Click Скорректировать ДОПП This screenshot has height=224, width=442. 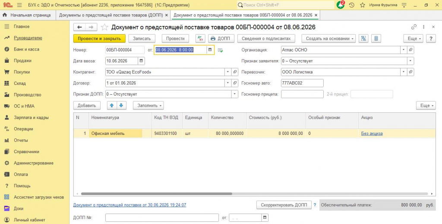tap(284, 205)
